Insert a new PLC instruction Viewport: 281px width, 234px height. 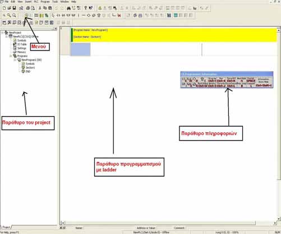point(99,15)
